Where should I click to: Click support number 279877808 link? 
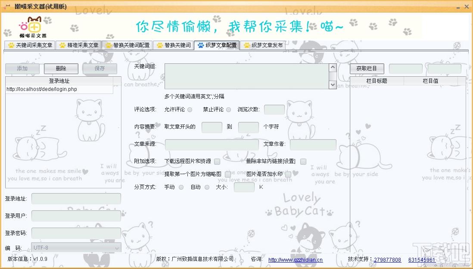click(x=387, y=260)
